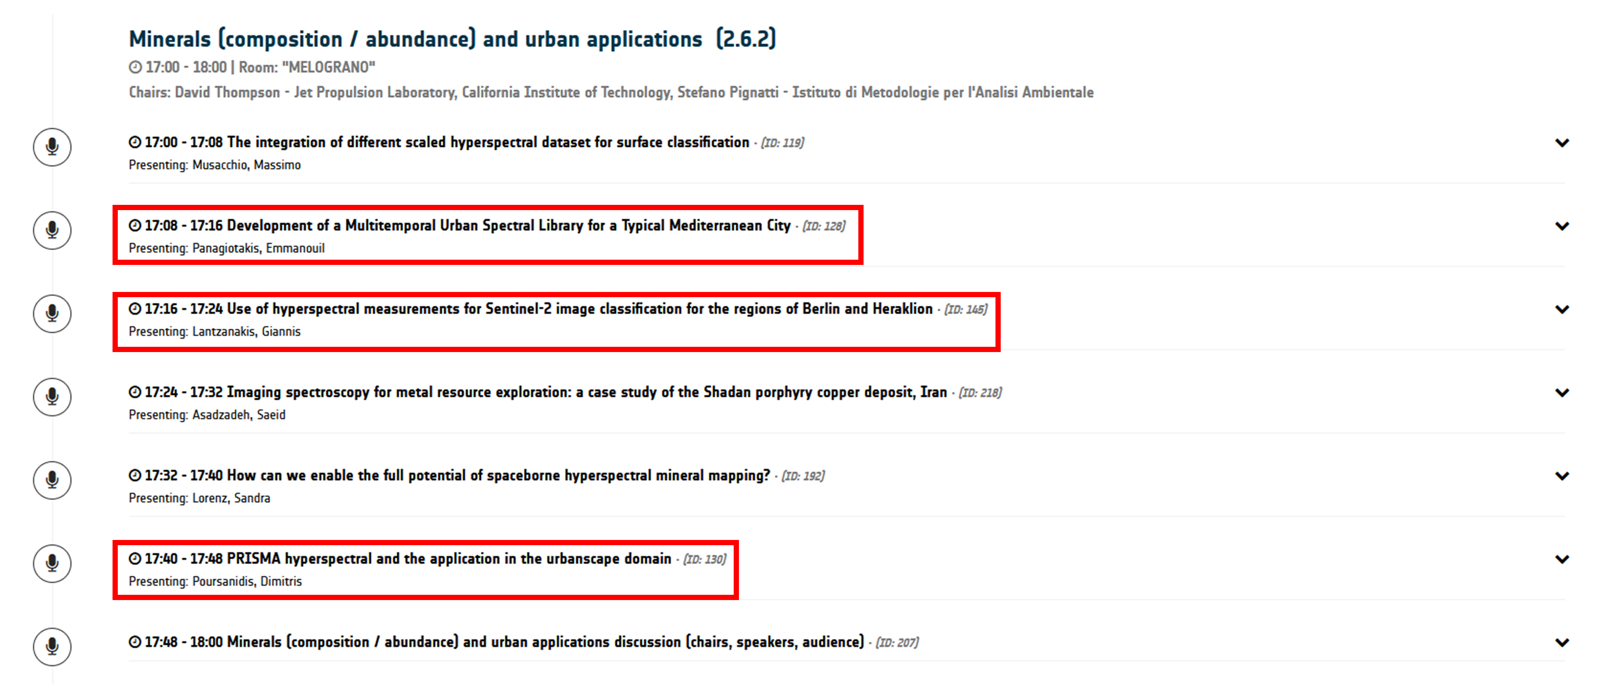Expand Sentinel-2 Berlin and Heraklion talk chevron
The width and height of the screenshot is (1613, 694).
(x=1562, y=309)
